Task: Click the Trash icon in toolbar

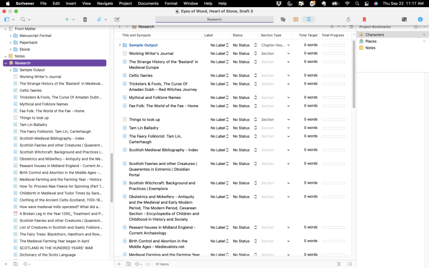Action: (x=85, y=19)
